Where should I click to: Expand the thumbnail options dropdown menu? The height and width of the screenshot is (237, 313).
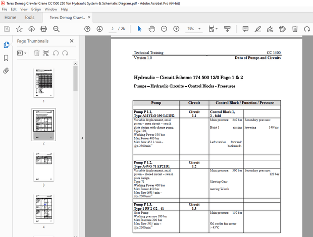pos(23,53)
